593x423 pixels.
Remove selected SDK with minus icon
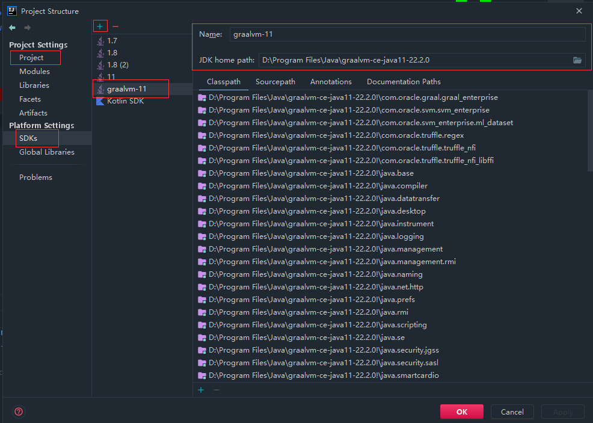115,26
